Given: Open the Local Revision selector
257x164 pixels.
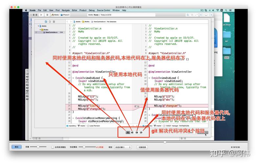Looking at the screenshot, I should (94, 126).
